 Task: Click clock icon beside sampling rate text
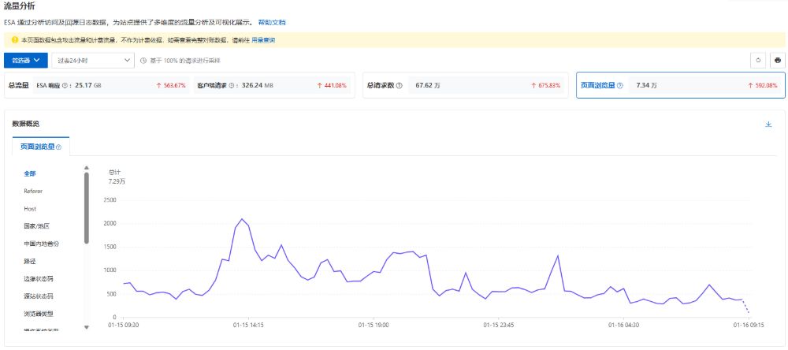coord(143,60)
